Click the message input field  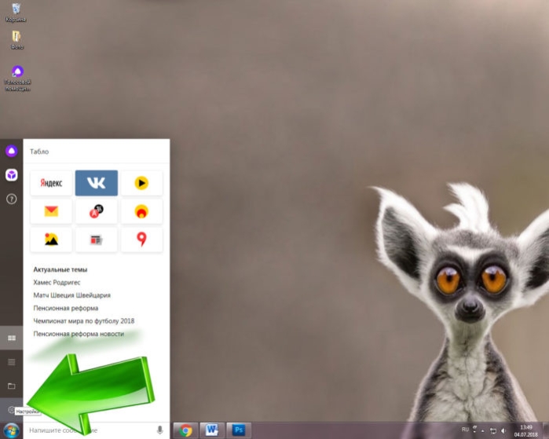click(90, 430)
